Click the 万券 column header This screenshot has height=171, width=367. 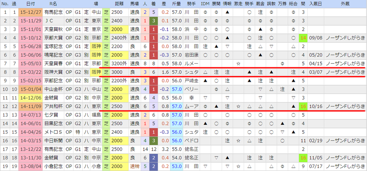(283, 4)
